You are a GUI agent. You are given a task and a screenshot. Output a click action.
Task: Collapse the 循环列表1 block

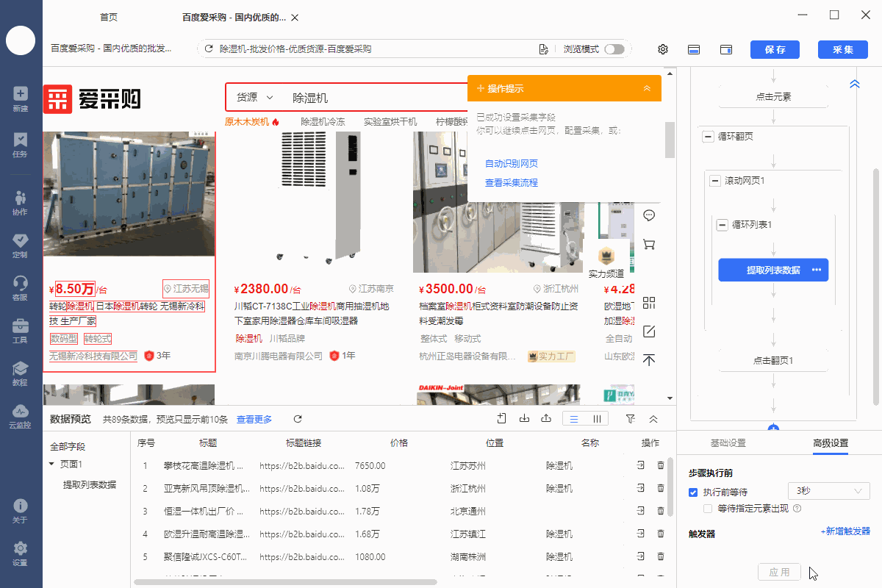723,225
